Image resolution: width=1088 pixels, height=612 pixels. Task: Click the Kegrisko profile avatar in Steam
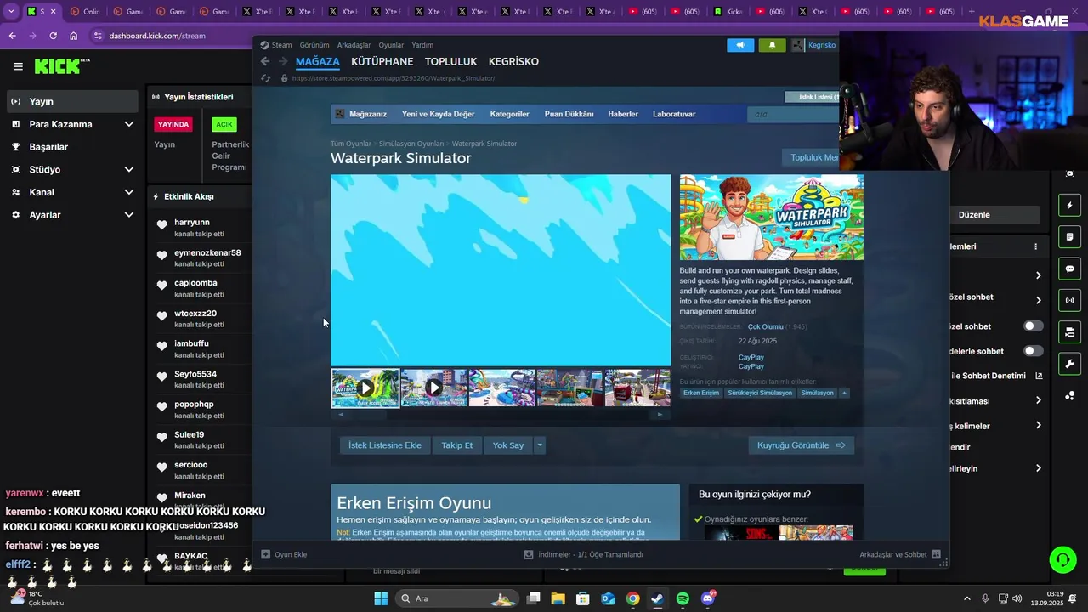point(798,45)
